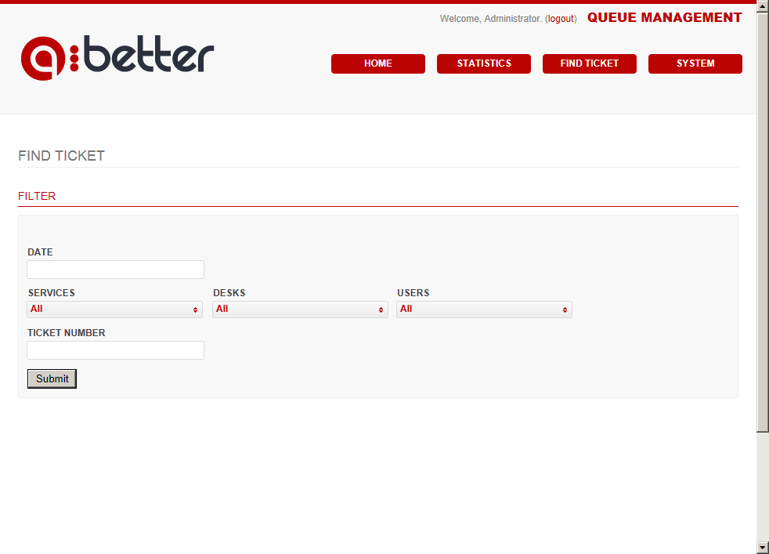The width and height of the screenshot is (769, 554).
Task: Click the QUEUE MANAGEMENT title text
Action: coord(664,17)
